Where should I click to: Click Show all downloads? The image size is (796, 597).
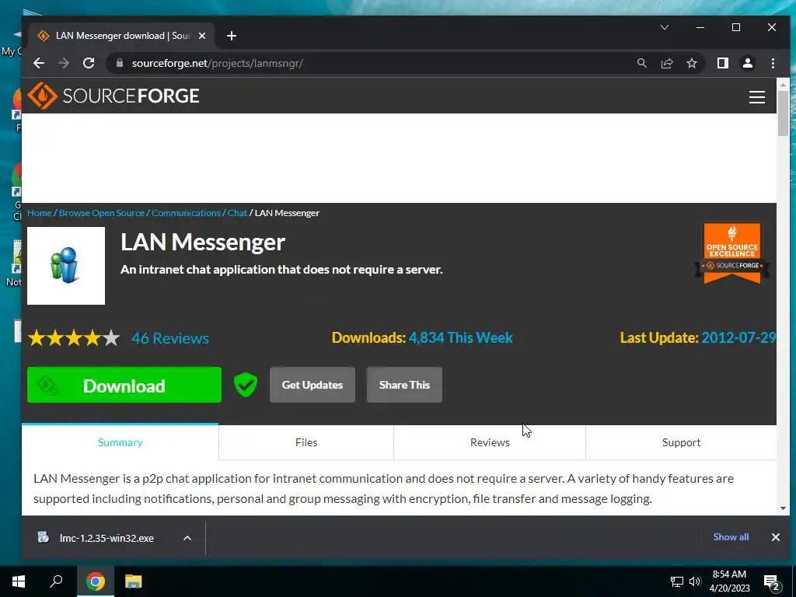[x=731, y=536]
